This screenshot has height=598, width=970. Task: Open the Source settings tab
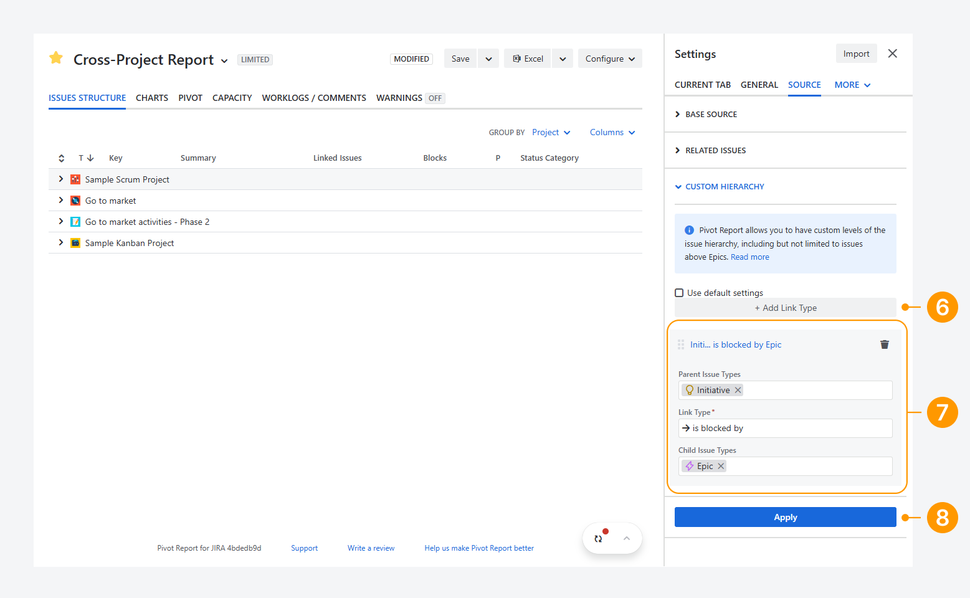click(804, 85)
